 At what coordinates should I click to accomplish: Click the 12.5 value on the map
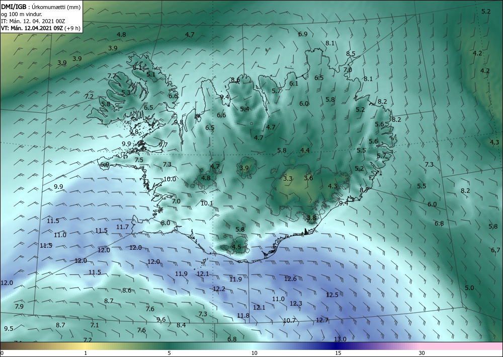pos(332,295)
